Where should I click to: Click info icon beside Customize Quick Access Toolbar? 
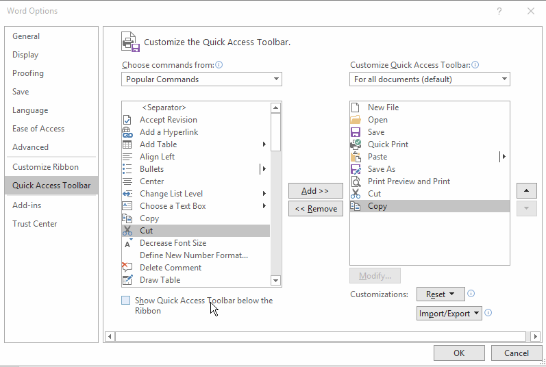tap(475, 64)
